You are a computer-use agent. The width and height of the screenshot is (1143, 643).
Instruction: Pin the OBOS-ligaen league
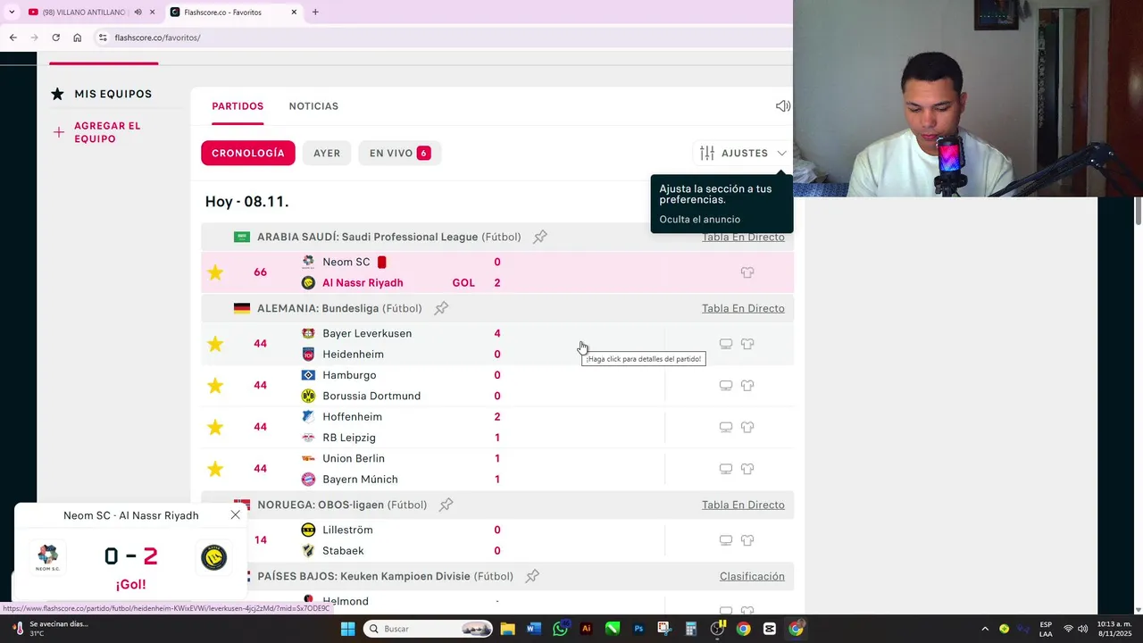coord(446,505)
